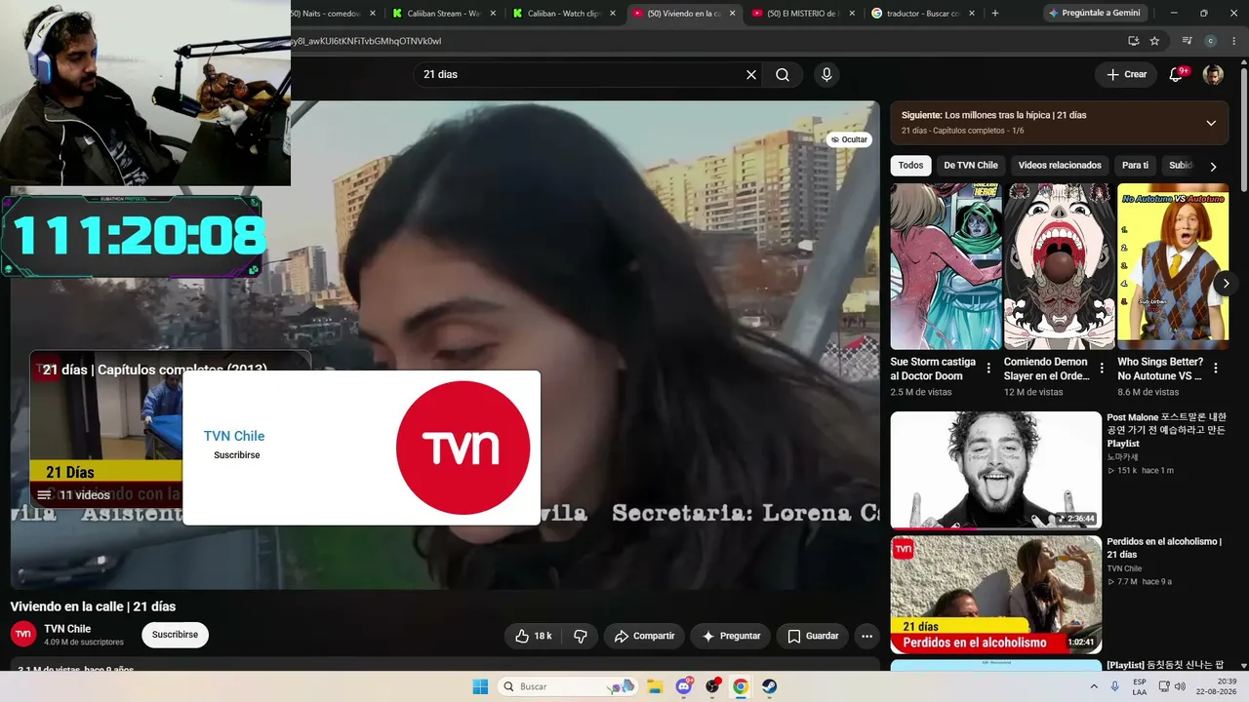Click the magnifier search button beside 21 dias
The height and width of the screenshot is (702, 1249).
click(x=783, y=75)
